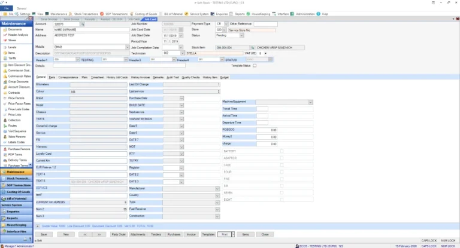
Task: Toggle the FOUR checkbox
Action: pyautogui.click(x=282, y=172)
